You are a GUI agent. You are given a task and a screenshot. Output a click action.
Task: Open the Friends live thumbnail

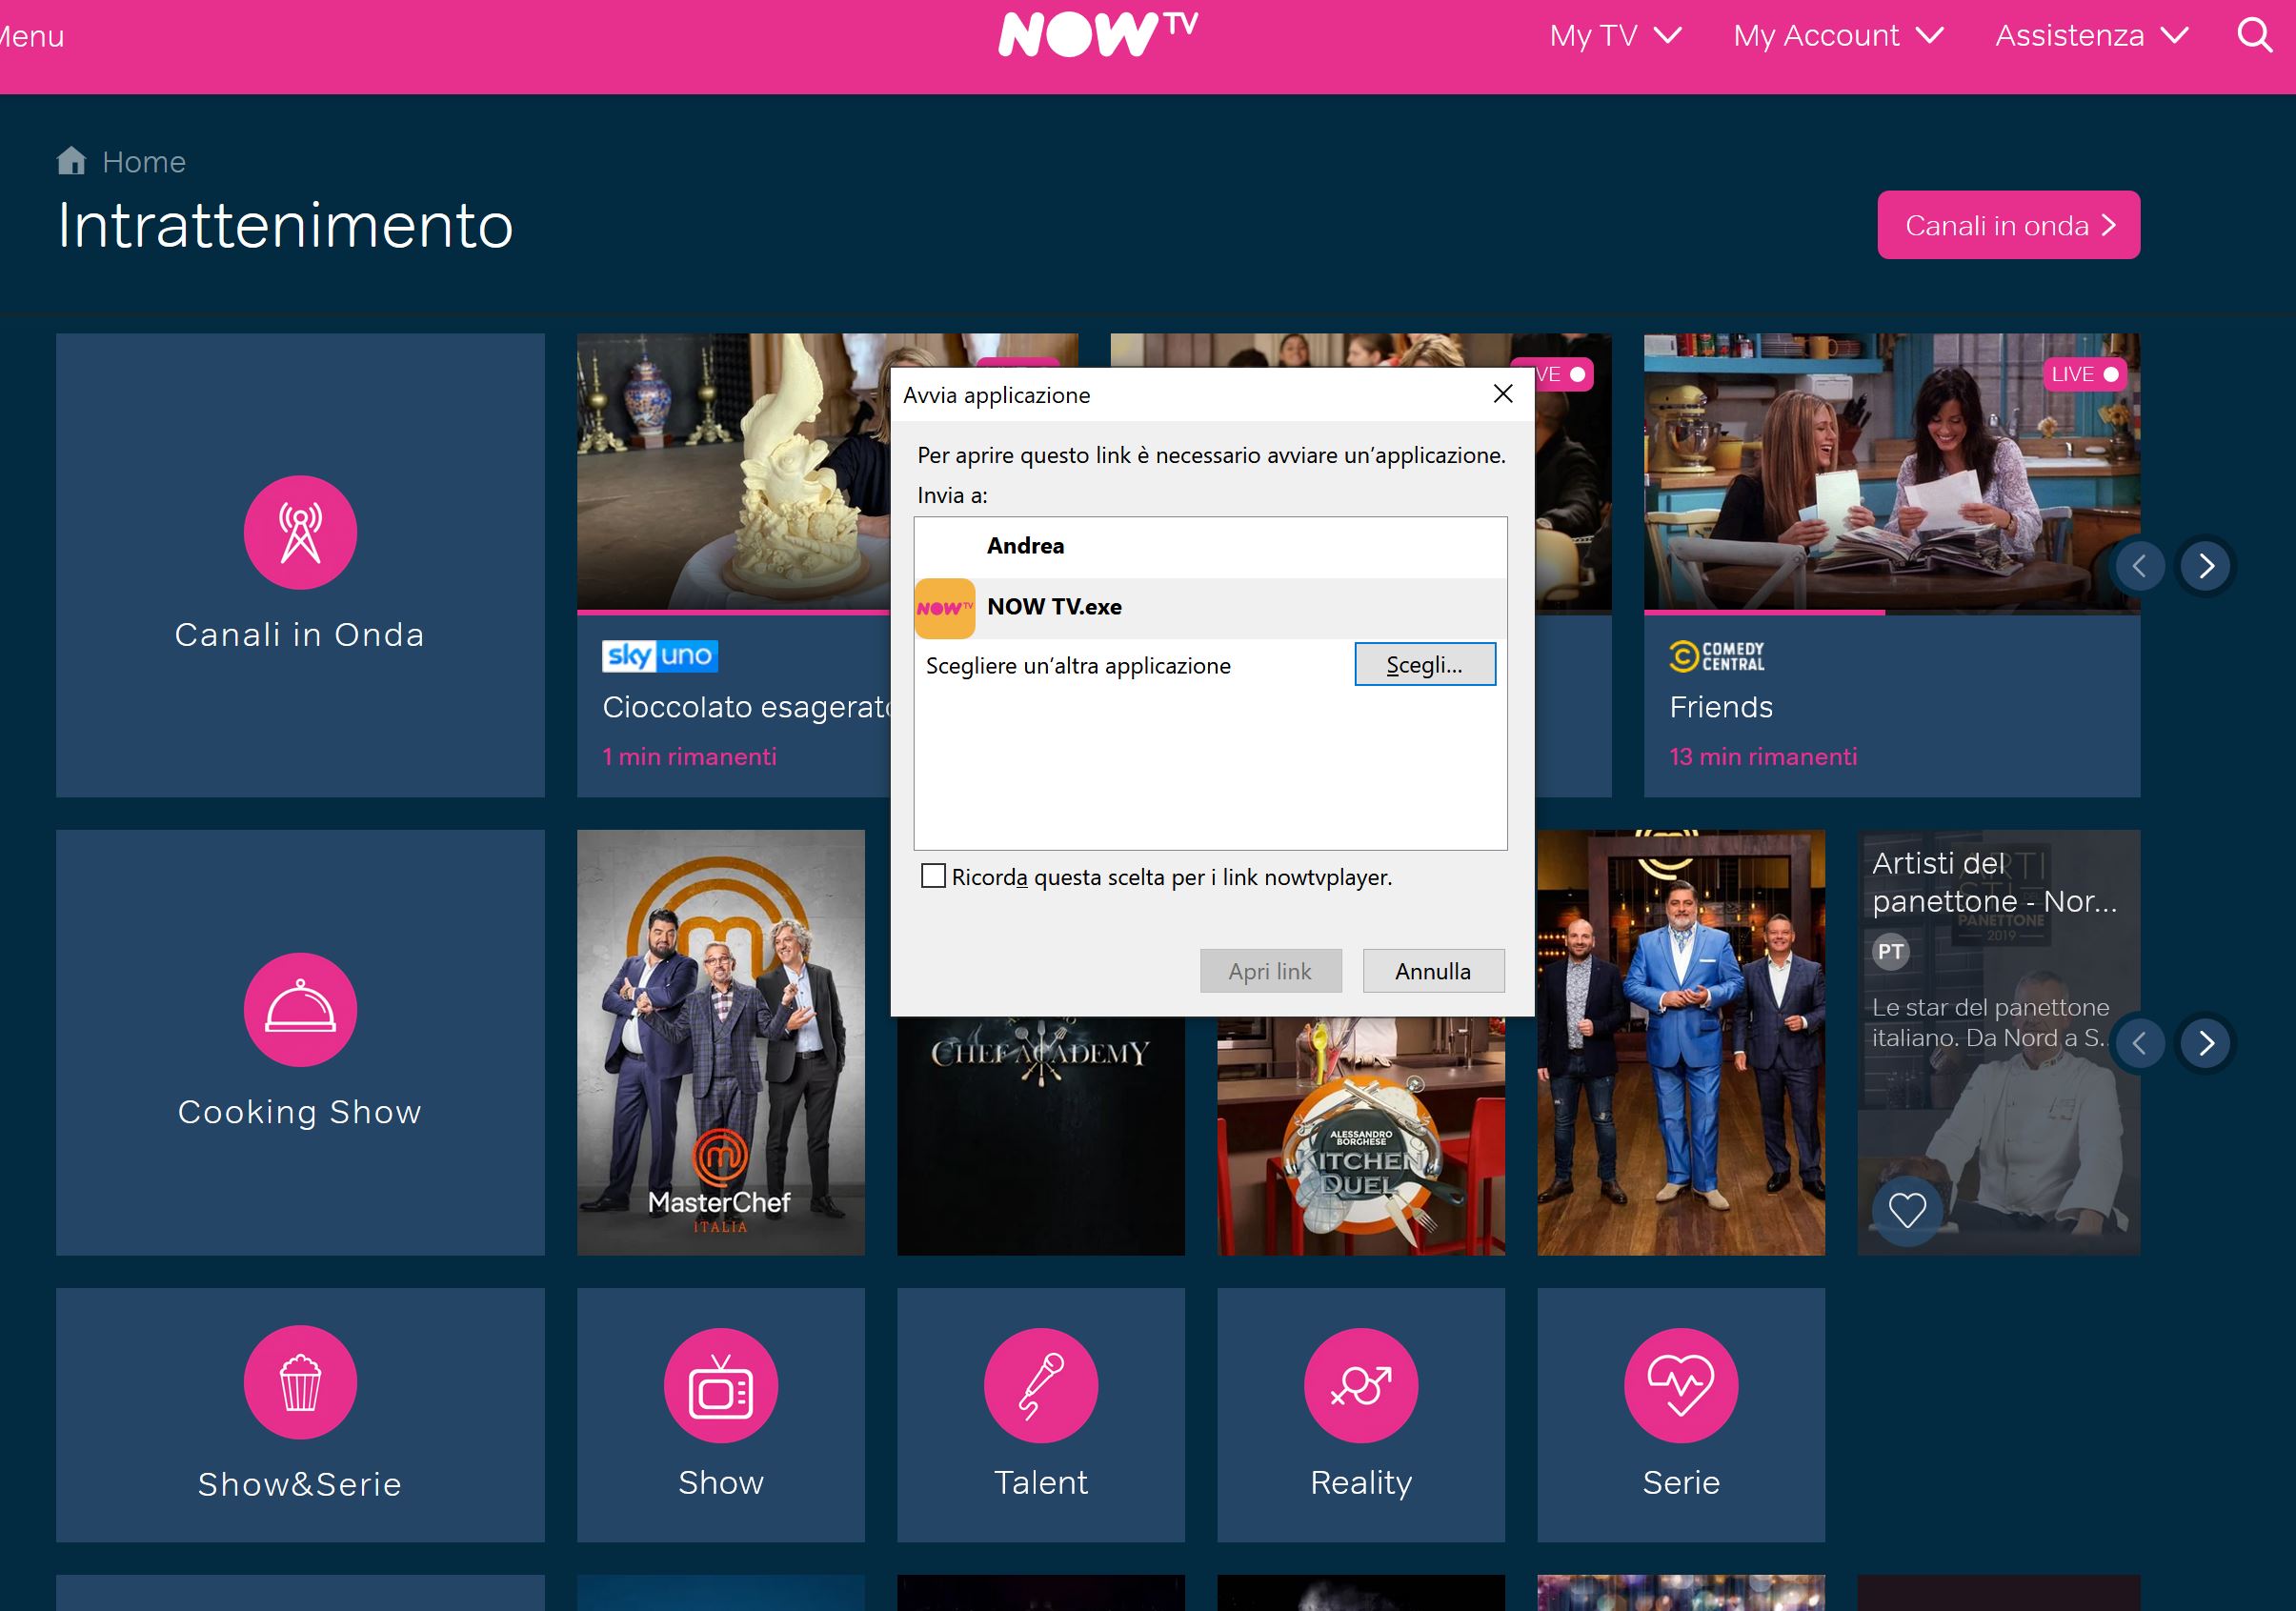[1891, 471]
